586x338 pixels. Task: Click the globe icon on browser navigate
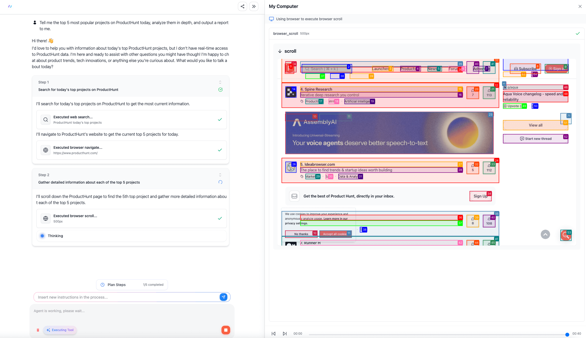[x=46, y=150]
